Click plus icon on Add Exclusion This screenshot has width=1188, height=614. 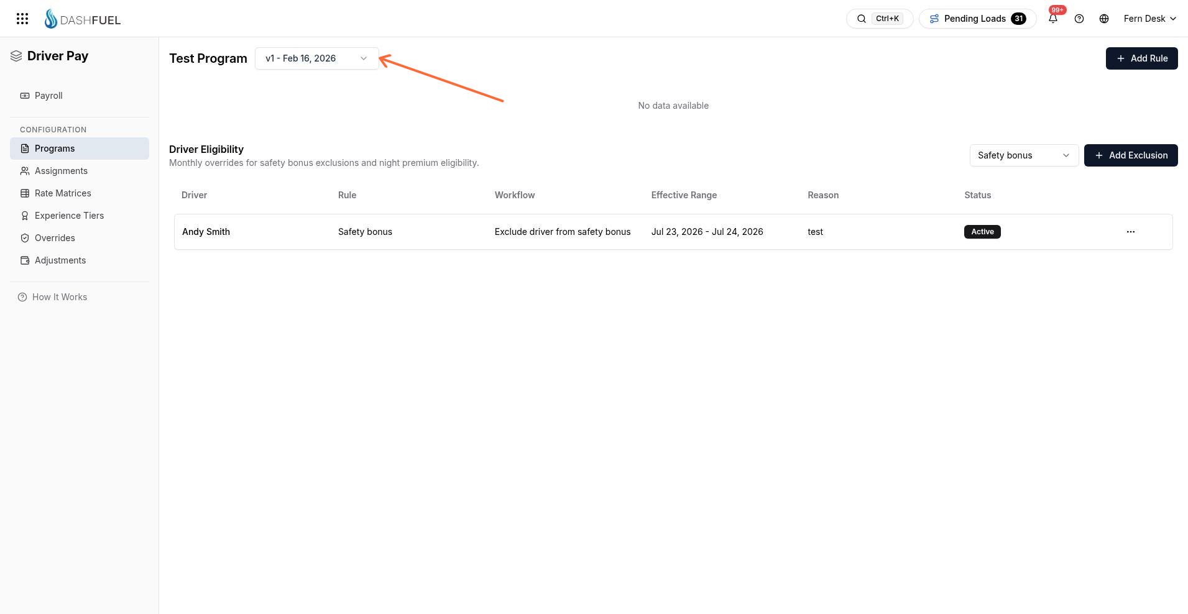(x=1099, y=155)
